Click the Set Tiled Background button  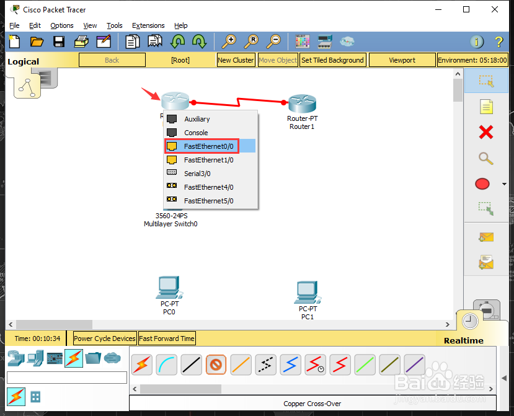point(332,60)
